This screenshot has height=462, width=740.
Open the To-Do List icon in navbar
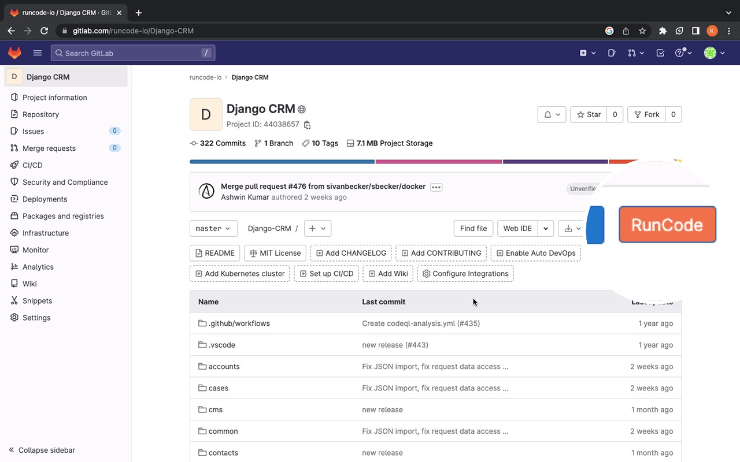(x=660, y=53)
